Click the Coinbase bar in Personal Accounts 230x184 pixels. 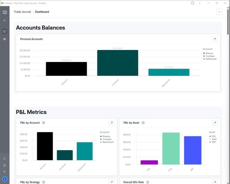click(118, 63)
